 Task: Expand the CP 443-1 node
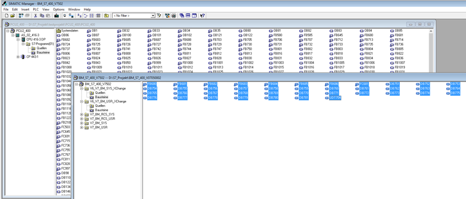pyautogui.click(x=18, y=57)
